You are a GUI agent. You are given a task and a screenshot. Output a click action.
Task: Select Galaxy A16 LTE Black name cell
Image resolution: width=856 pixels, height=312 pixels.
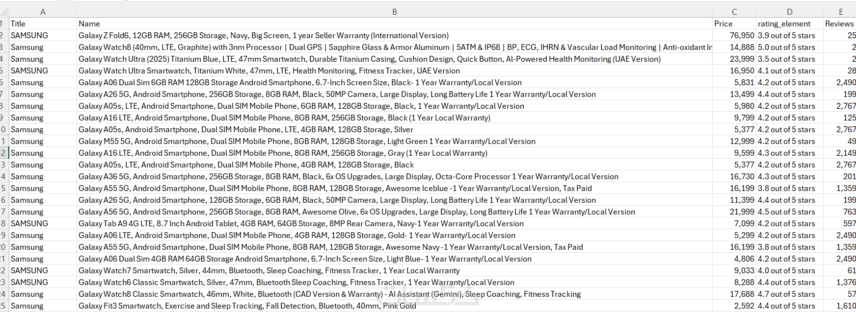[395, 118]
